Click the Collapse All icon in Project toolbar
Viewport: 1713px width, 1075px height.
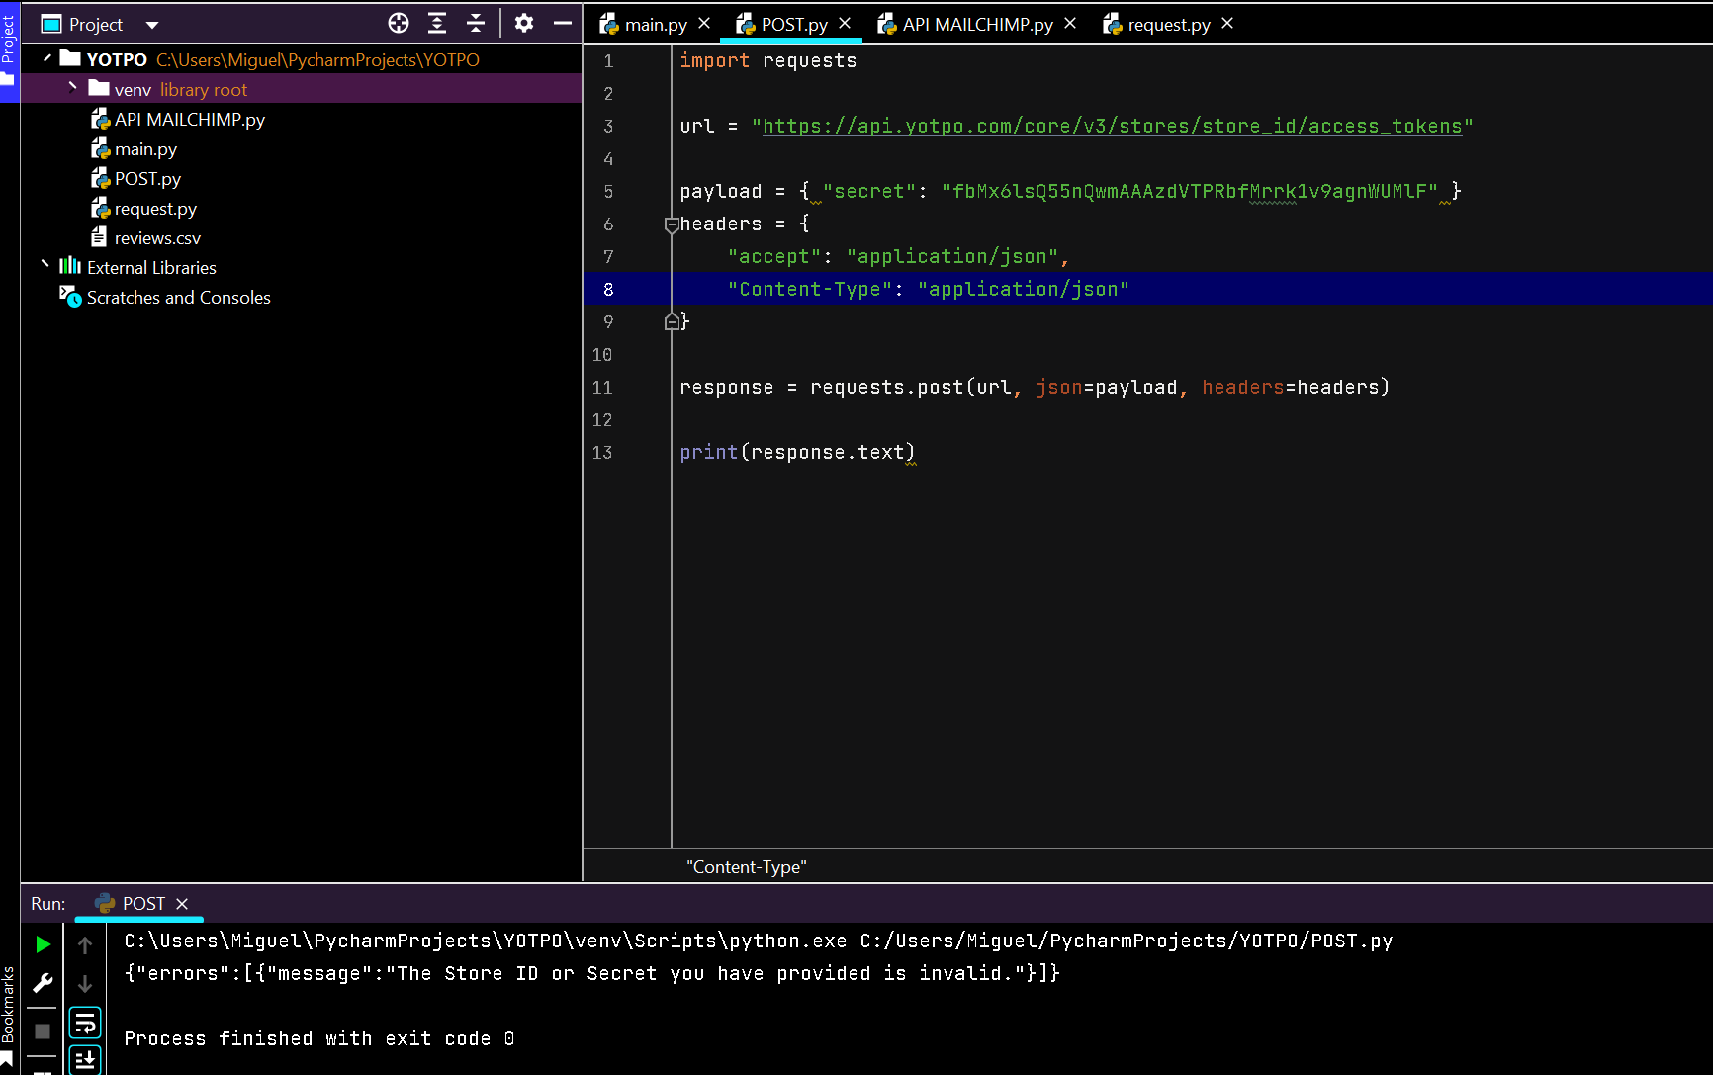point(476,24)
